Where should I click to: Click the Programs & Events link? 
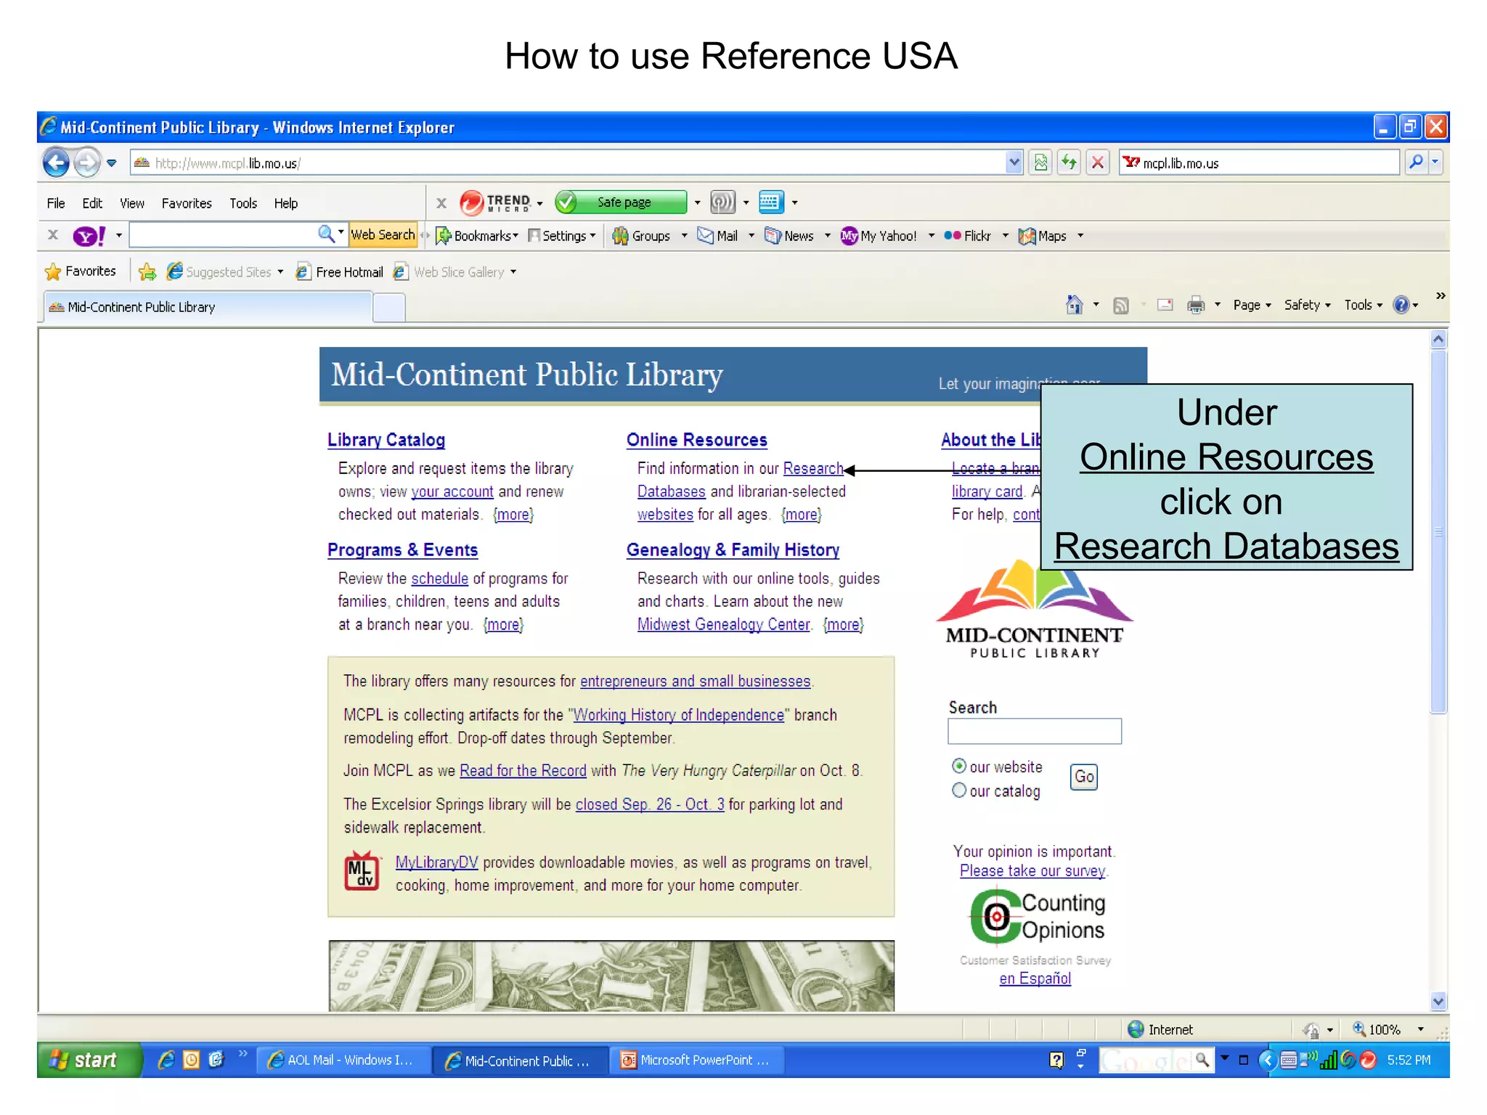pos(402,550)
